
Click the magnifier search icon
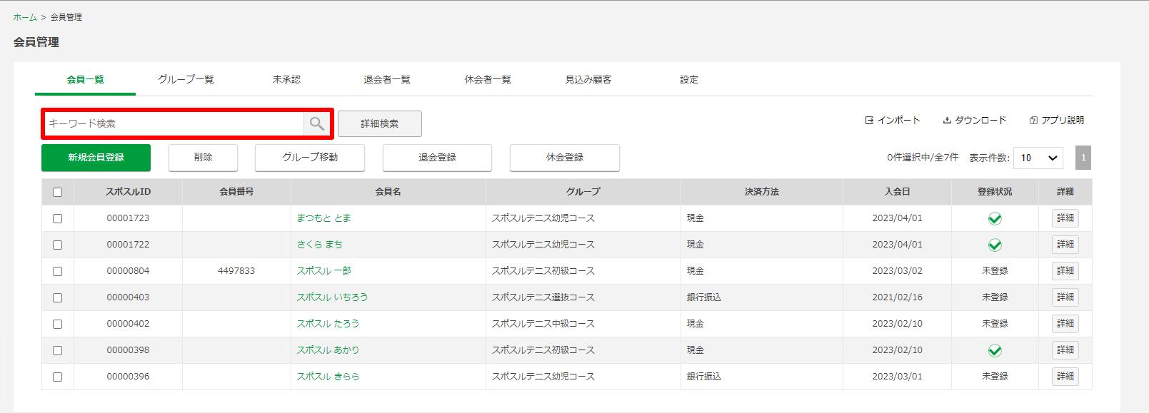point(317,123)
